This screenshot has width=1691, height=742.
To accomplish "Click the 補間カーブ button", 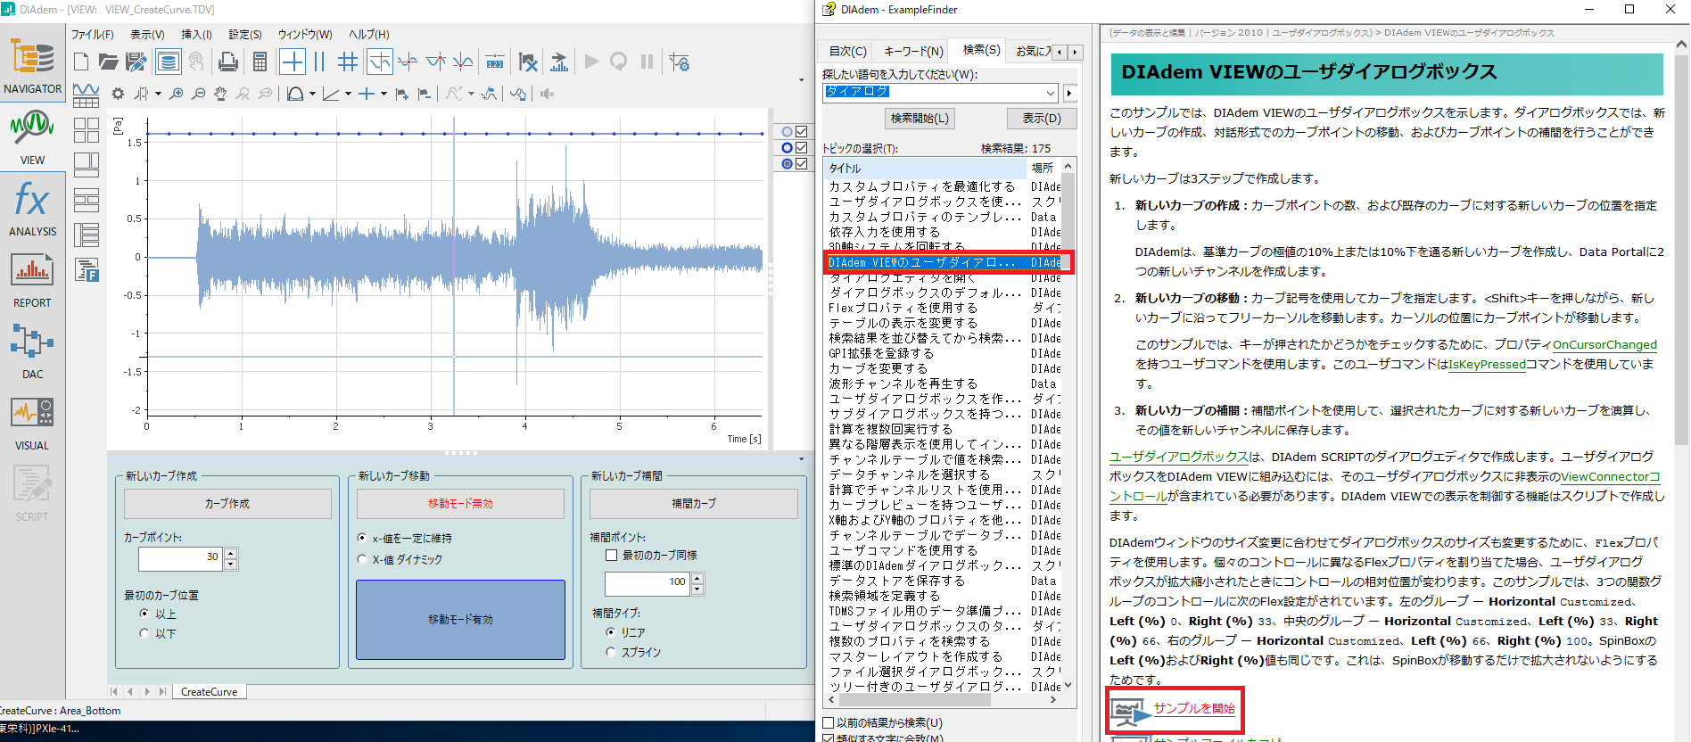I will [x=693, y=504].
